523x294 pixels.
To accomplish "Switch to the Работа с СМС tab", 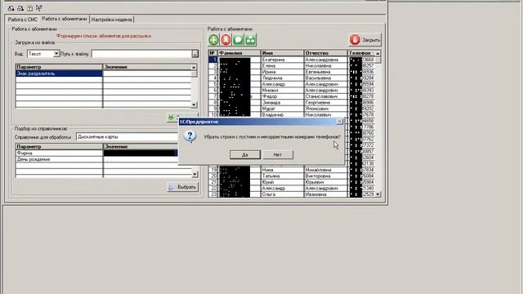I will point(22,20).
